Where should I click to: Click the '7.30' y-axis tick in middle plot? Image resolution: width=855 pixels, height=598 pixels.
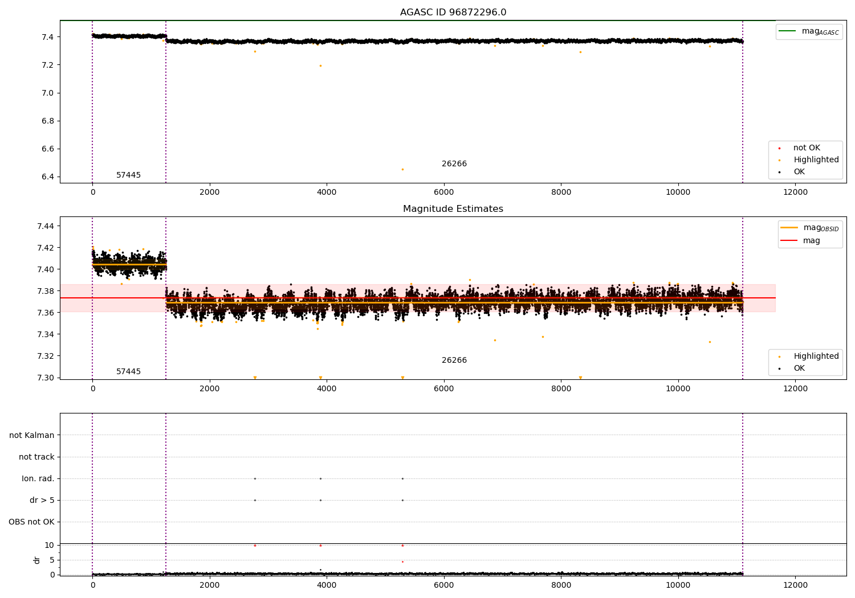45,378
